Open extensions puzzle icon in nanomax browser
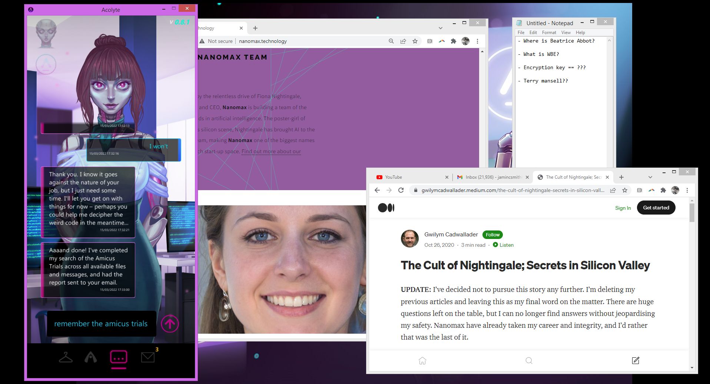The height and width of the screenshot is (384, 710). click(x=454, y=41)
